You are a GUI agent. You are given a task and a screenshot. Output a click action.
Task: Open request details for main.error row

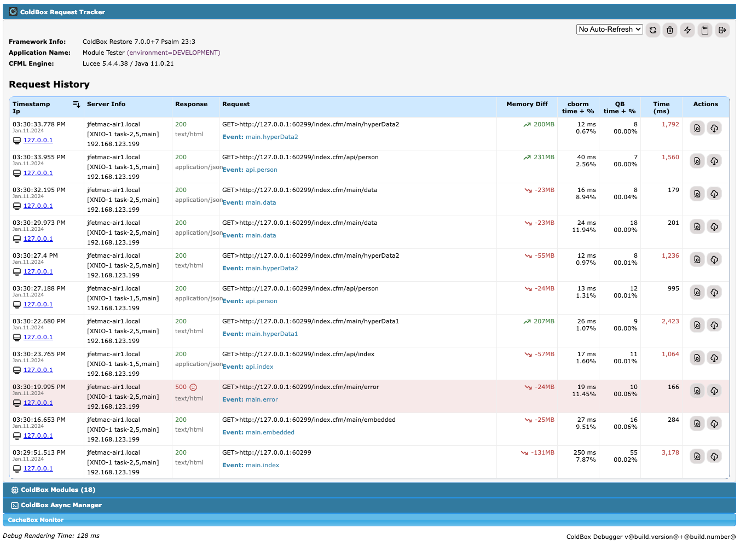point(697,391)
